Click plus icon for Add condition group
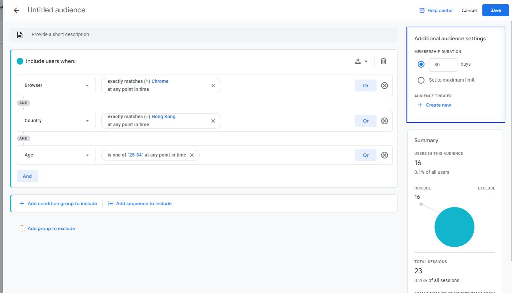Viewport: 512px width, 293px height. tap(22, 203)
